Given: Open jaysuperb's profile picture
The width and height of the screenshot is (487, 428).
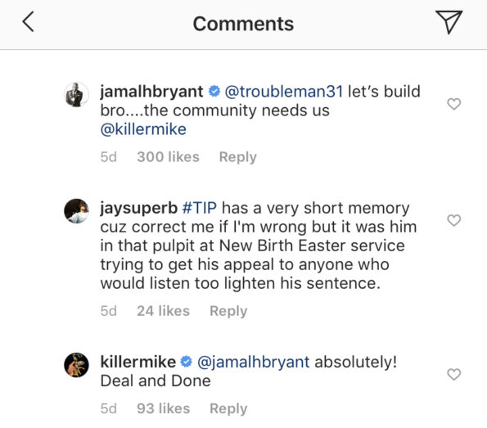Looking at the screenshot, I should [x=76, y=211].
